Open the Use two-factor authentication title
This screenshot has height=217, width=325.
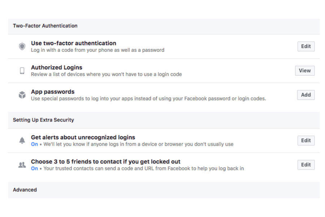[74, 43]
